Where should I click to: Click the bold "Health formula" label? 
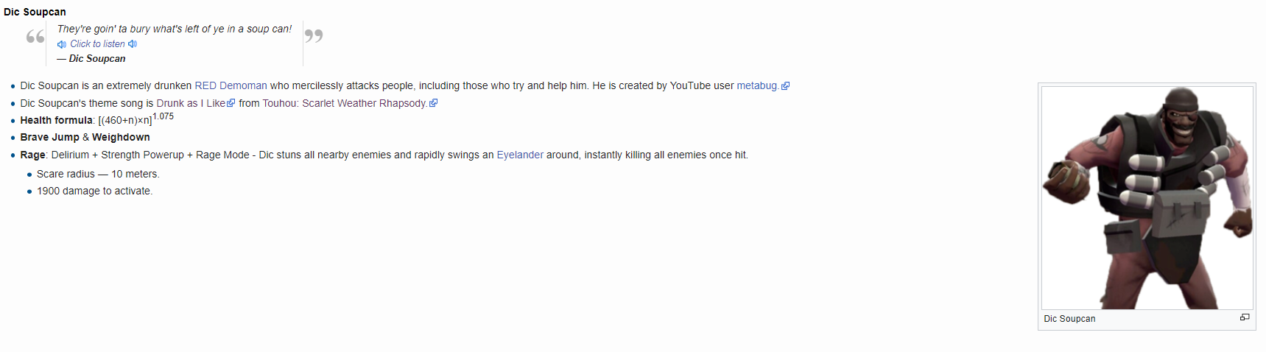point(56,121)
